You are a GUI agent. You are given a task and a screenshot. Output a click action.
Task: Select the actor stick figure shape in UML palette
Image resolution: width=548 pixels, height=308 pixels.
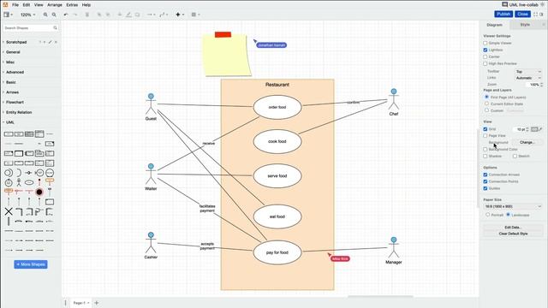coord(19,182)
